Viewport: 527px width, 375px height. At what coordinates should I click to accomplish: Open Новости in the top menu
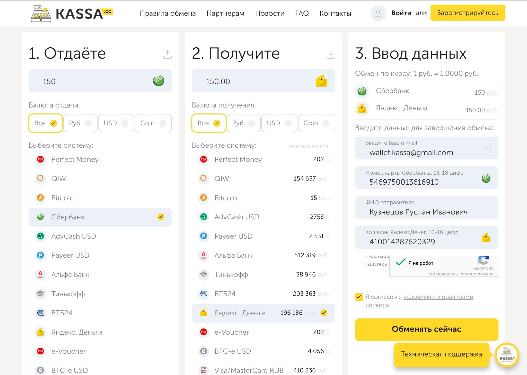[x=270, y=13]
